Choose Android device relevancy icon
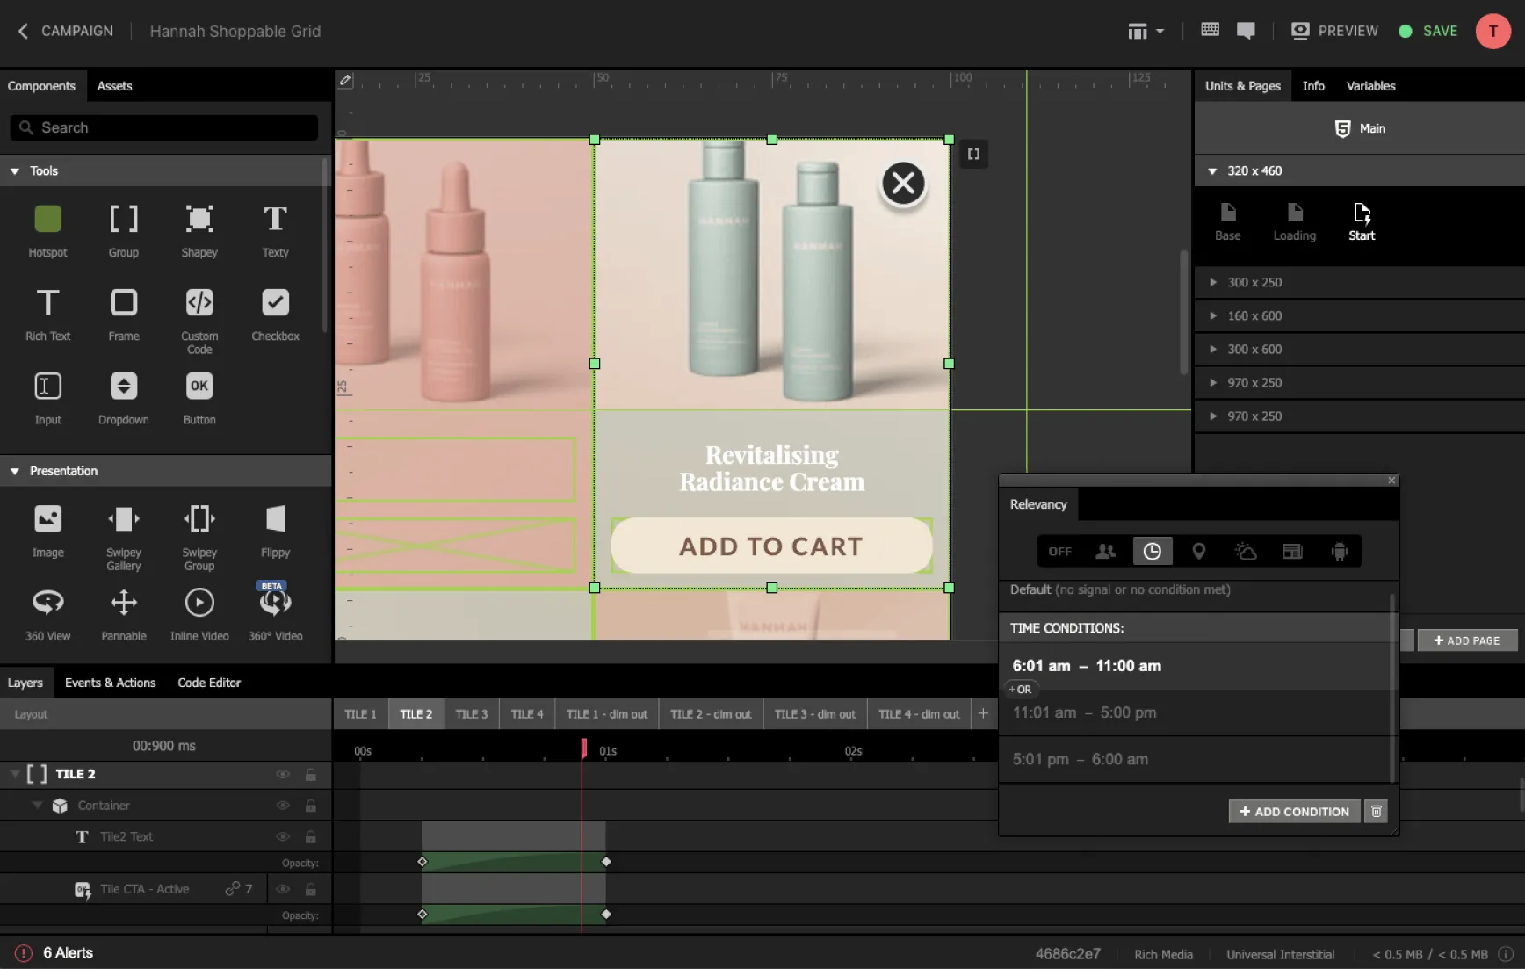This screenshot has width=1525, height=969. point(1339,551)
